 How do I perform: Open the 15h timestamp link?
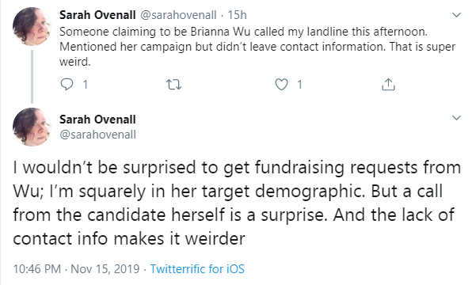[238, 15]
